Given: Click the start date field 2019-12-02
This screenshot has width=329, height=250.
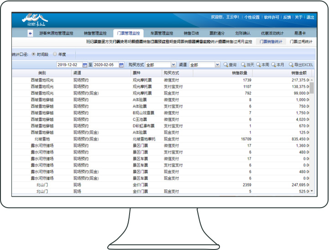Looking at the screenshot, I should click(x=69, y=65).
